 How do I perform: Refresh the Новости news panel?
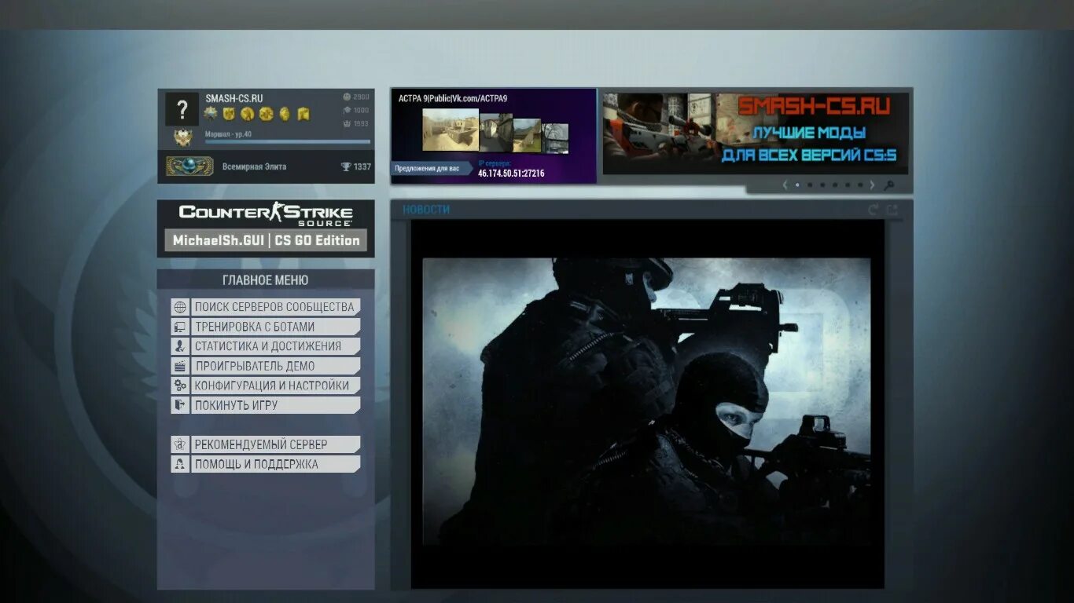873,210
